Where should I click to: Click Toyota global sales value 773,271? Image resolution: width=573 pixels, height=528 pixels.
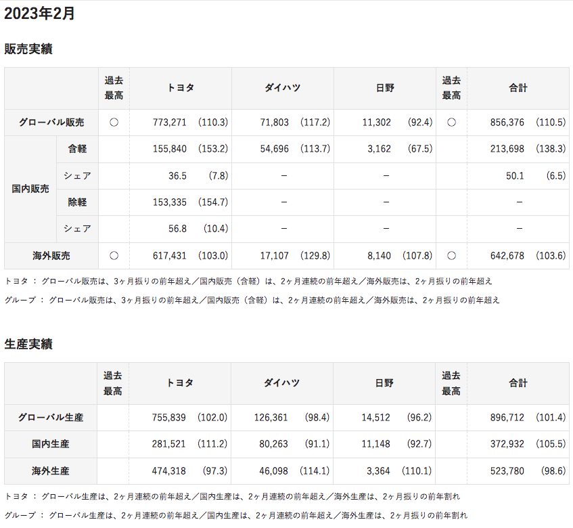(170, 122)
